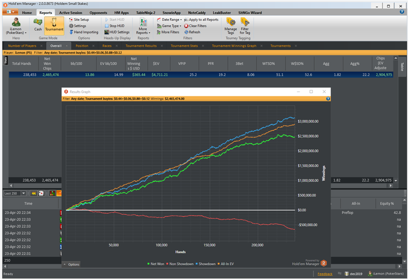Open Site Setup options
The image size is (408, 279).
[x=79, y=19]
